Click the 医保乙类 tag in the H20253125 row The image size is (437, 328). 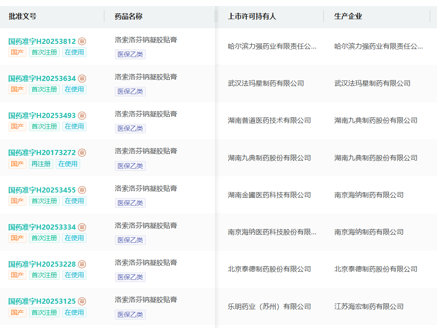(130, 315)
